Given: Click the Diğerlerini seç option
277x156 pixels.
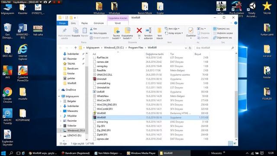Looking at the screenshot, I should pos(222,38).
